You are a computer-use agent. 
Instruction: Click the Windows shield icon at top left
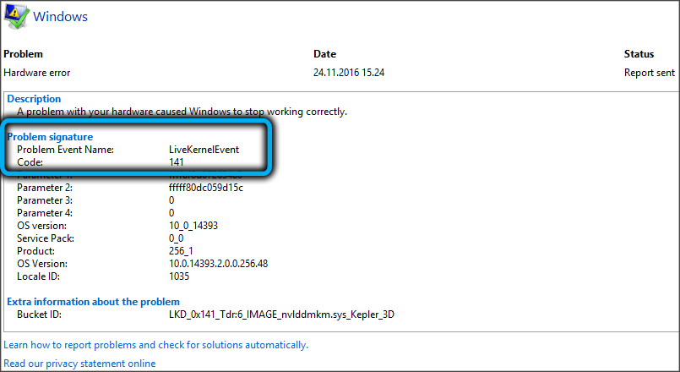coord(14,15)
